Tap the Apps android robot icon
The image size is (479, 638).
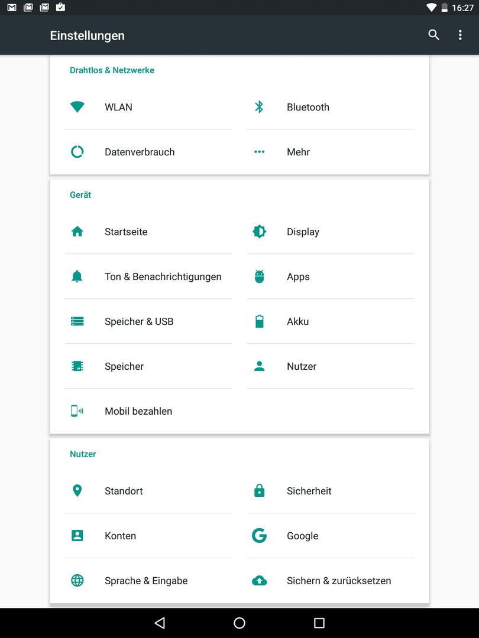(259, 276)
